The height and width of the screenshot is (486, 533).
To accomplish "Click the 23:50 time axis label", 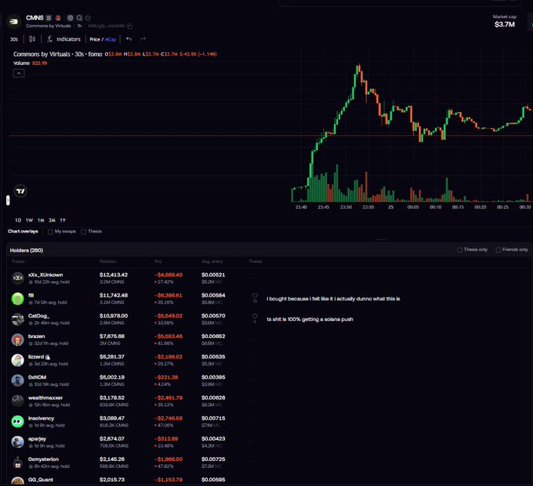I will pos(346,207).
